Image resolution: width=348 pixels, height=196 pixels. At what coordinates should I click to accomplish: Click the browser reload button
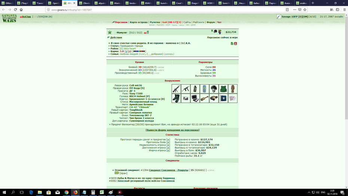point(15,9)
